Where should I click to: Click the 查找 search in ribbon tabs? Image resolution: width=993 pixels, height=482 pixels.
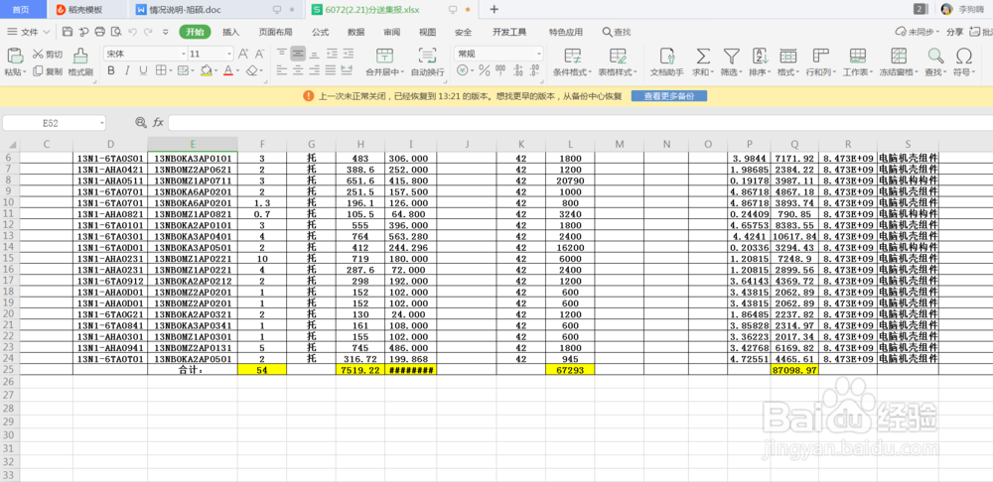(617, 32)
